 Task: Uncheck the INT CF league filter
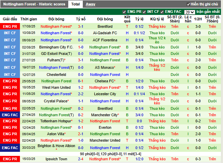coord(144,12)
